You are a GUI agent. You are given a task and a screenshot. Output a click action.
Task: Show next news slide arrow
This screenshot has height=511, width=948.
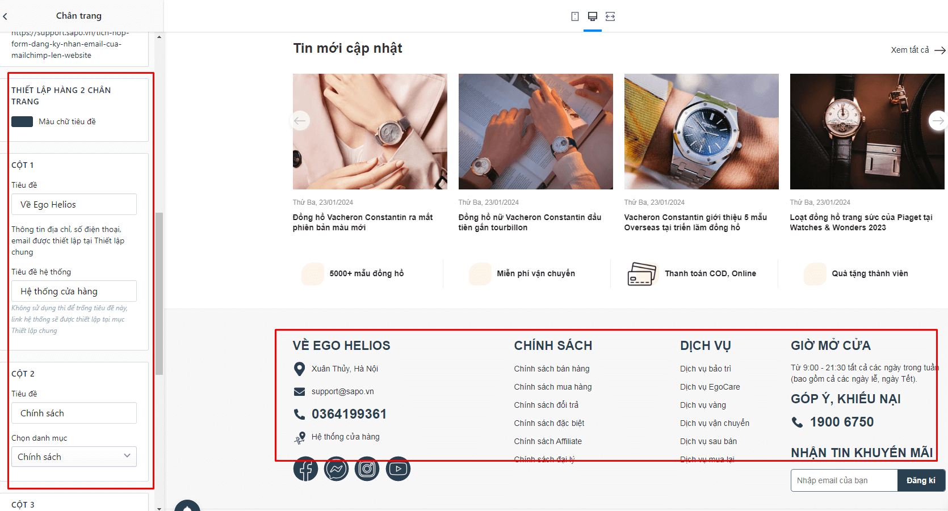pyautogui.click(x=938, y=120)
